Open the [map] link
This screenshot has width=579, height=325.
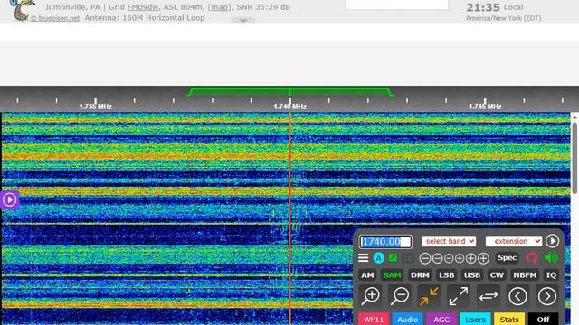pos(219,7)
